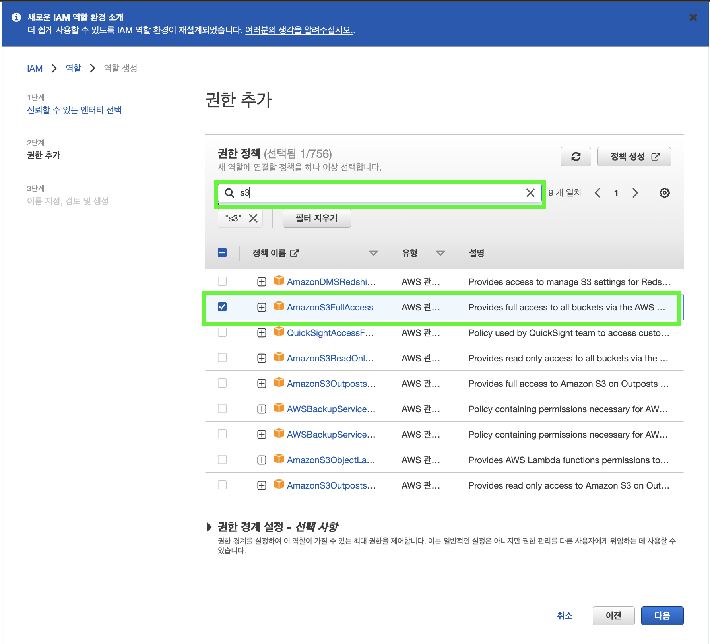Viewport: 710px width, 644px height.
Task: Click 필터 지우기 button
Action: 316,218
